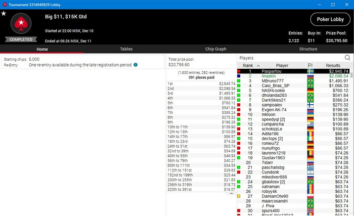Click the Rank column header label
Screen dimensions: 354x216
coord(248,66)
